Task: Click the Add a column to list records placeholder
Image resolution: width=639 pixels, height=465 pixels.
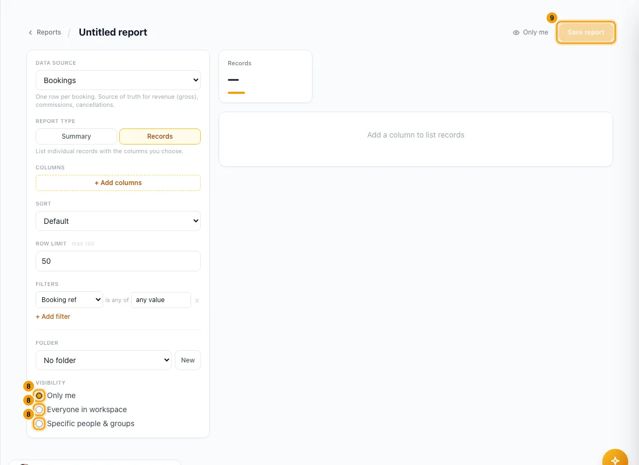Action: coord(416,135)
